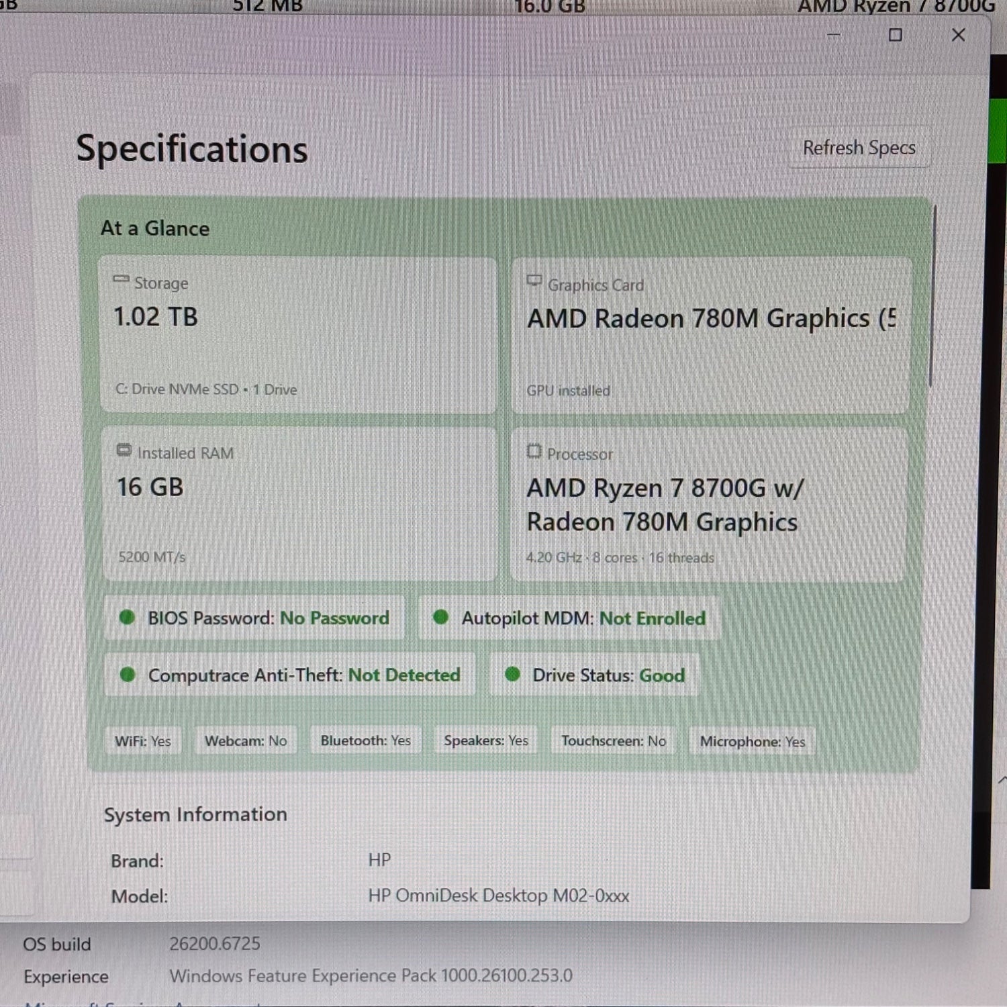
Task: Close the Specifications window
Action: coord(959,35)
